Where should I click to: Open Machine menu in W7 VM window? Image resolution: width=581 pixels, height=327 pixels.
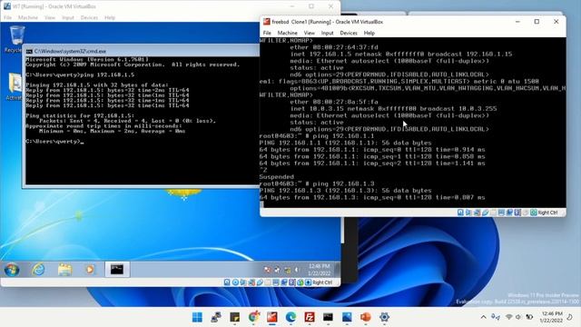[x=28, y=17]
